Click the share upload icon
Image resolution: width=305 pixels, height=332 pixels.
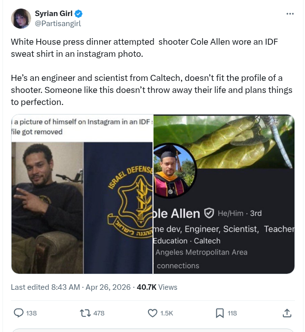[287, 313]
